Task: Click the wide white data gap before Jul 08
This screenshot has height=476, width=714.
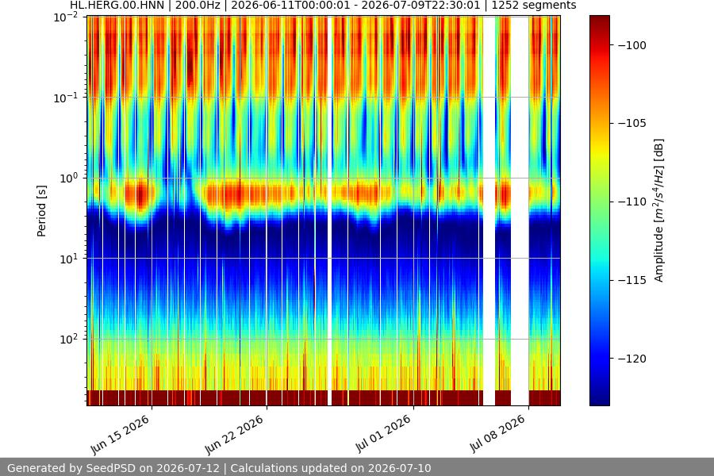Action: pyautogui.click(x=520, y=210)
